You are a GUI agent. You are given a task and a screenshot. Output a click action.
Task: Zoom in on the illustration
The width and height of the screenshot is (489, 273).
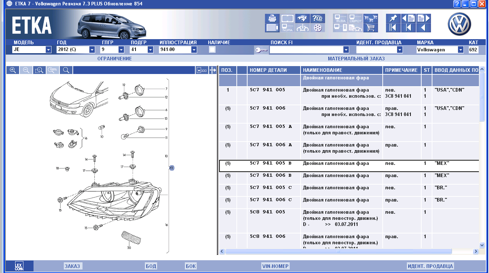pos(13,70)
